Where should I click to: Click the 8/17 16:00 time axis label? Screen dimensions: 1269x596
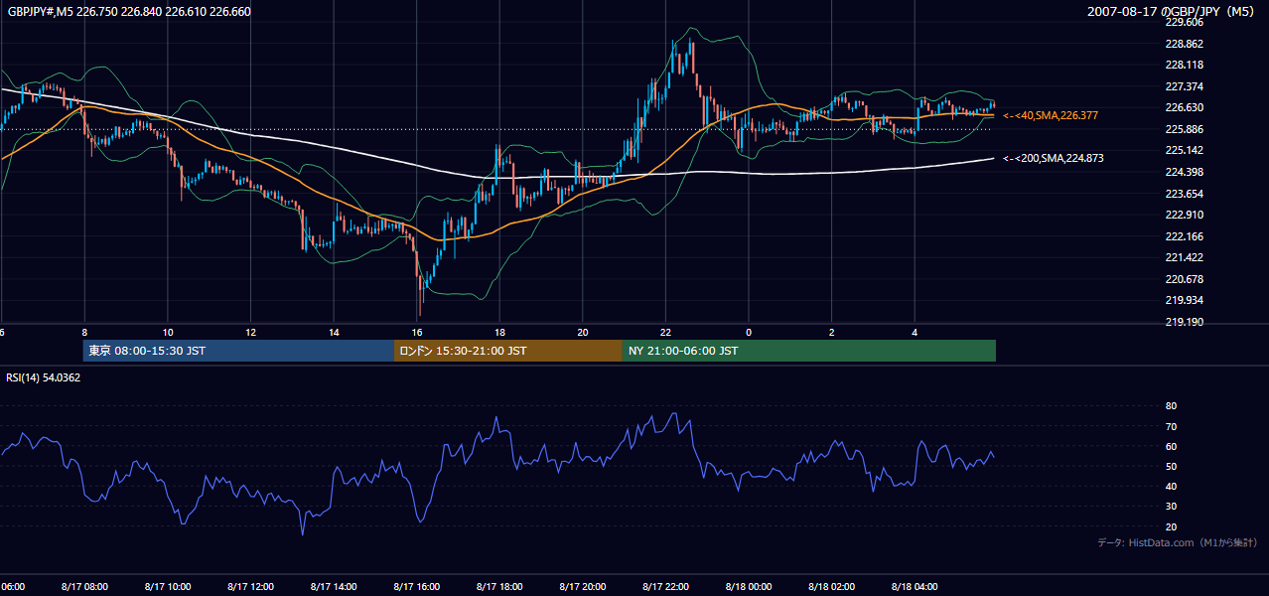417,587
